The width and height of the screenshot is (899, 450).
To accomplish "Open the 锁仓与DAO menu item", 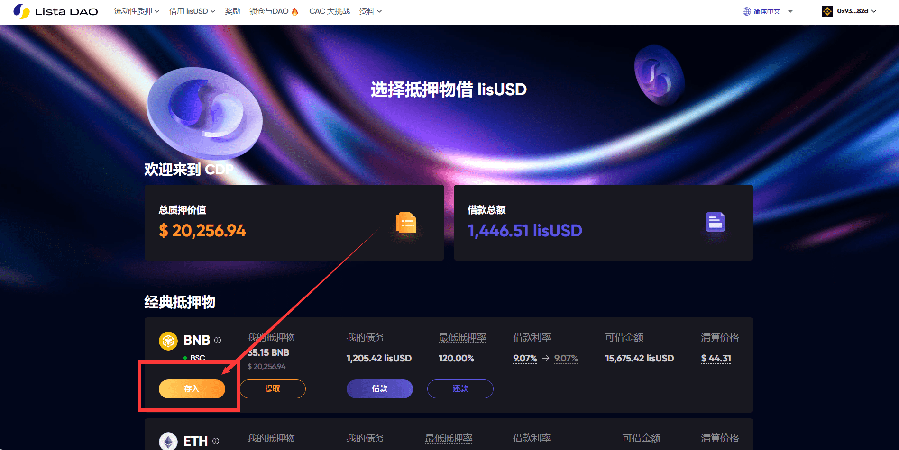I will pos(274,11).
